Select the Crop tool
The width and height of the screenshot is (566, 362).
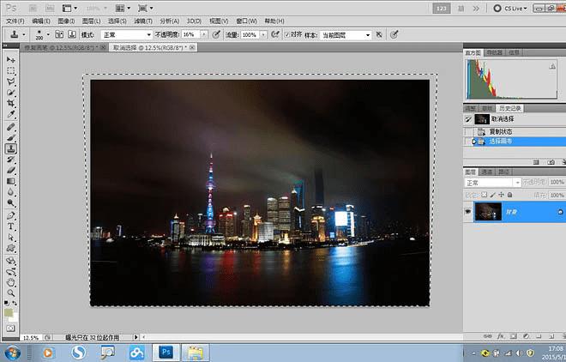[x=11, y=103]
